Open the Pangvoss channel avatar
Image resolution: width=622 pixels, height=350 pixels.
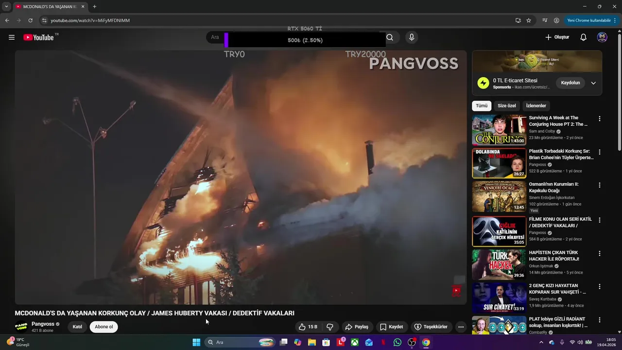click(21, 327)
